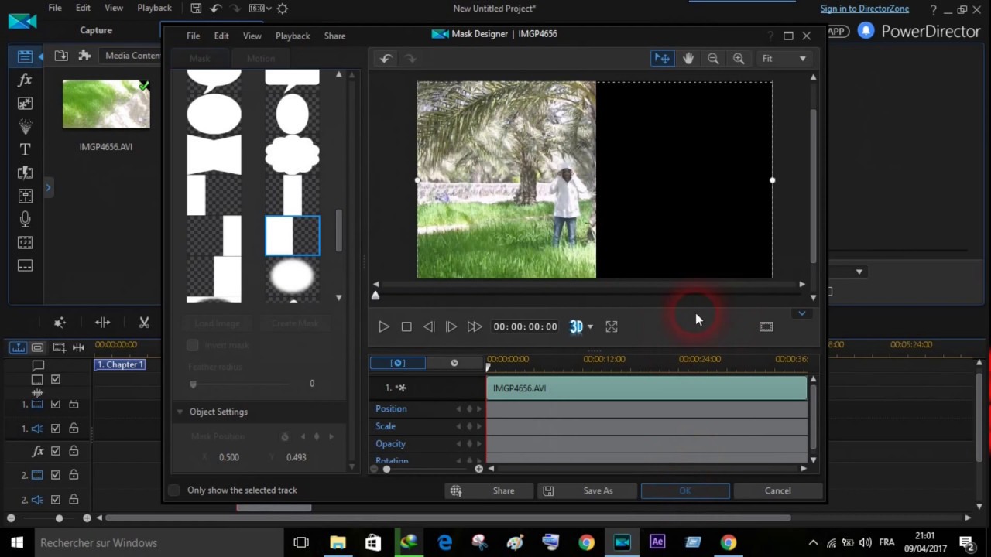Collapse the Object Settings section
Image resolution: width=991 pixels, height=557 pixels.
pyautogui.click(x=180, y=412)
